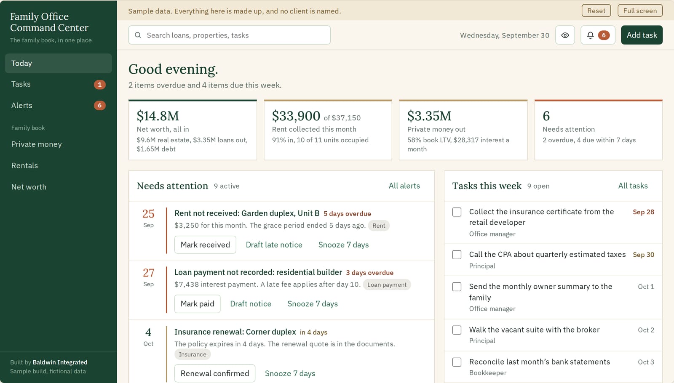Open the All tasks link

point(633,186)
